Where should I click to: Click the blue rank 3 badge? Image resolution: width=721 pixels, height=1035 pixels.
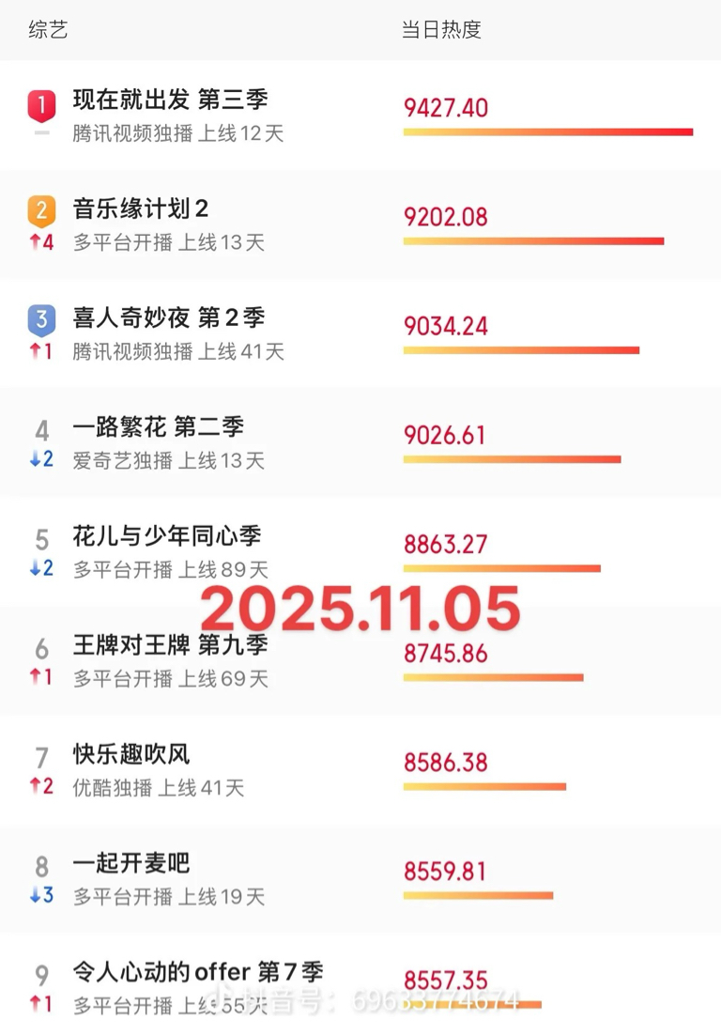pyautogui.click(x=41, y=320)
